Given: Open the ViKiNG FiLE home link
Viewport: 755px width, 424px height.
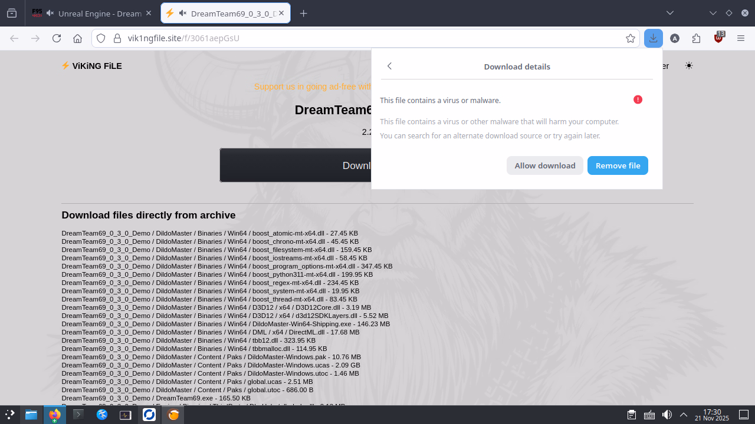Looking at the screenshot, I should click(91, 66).
